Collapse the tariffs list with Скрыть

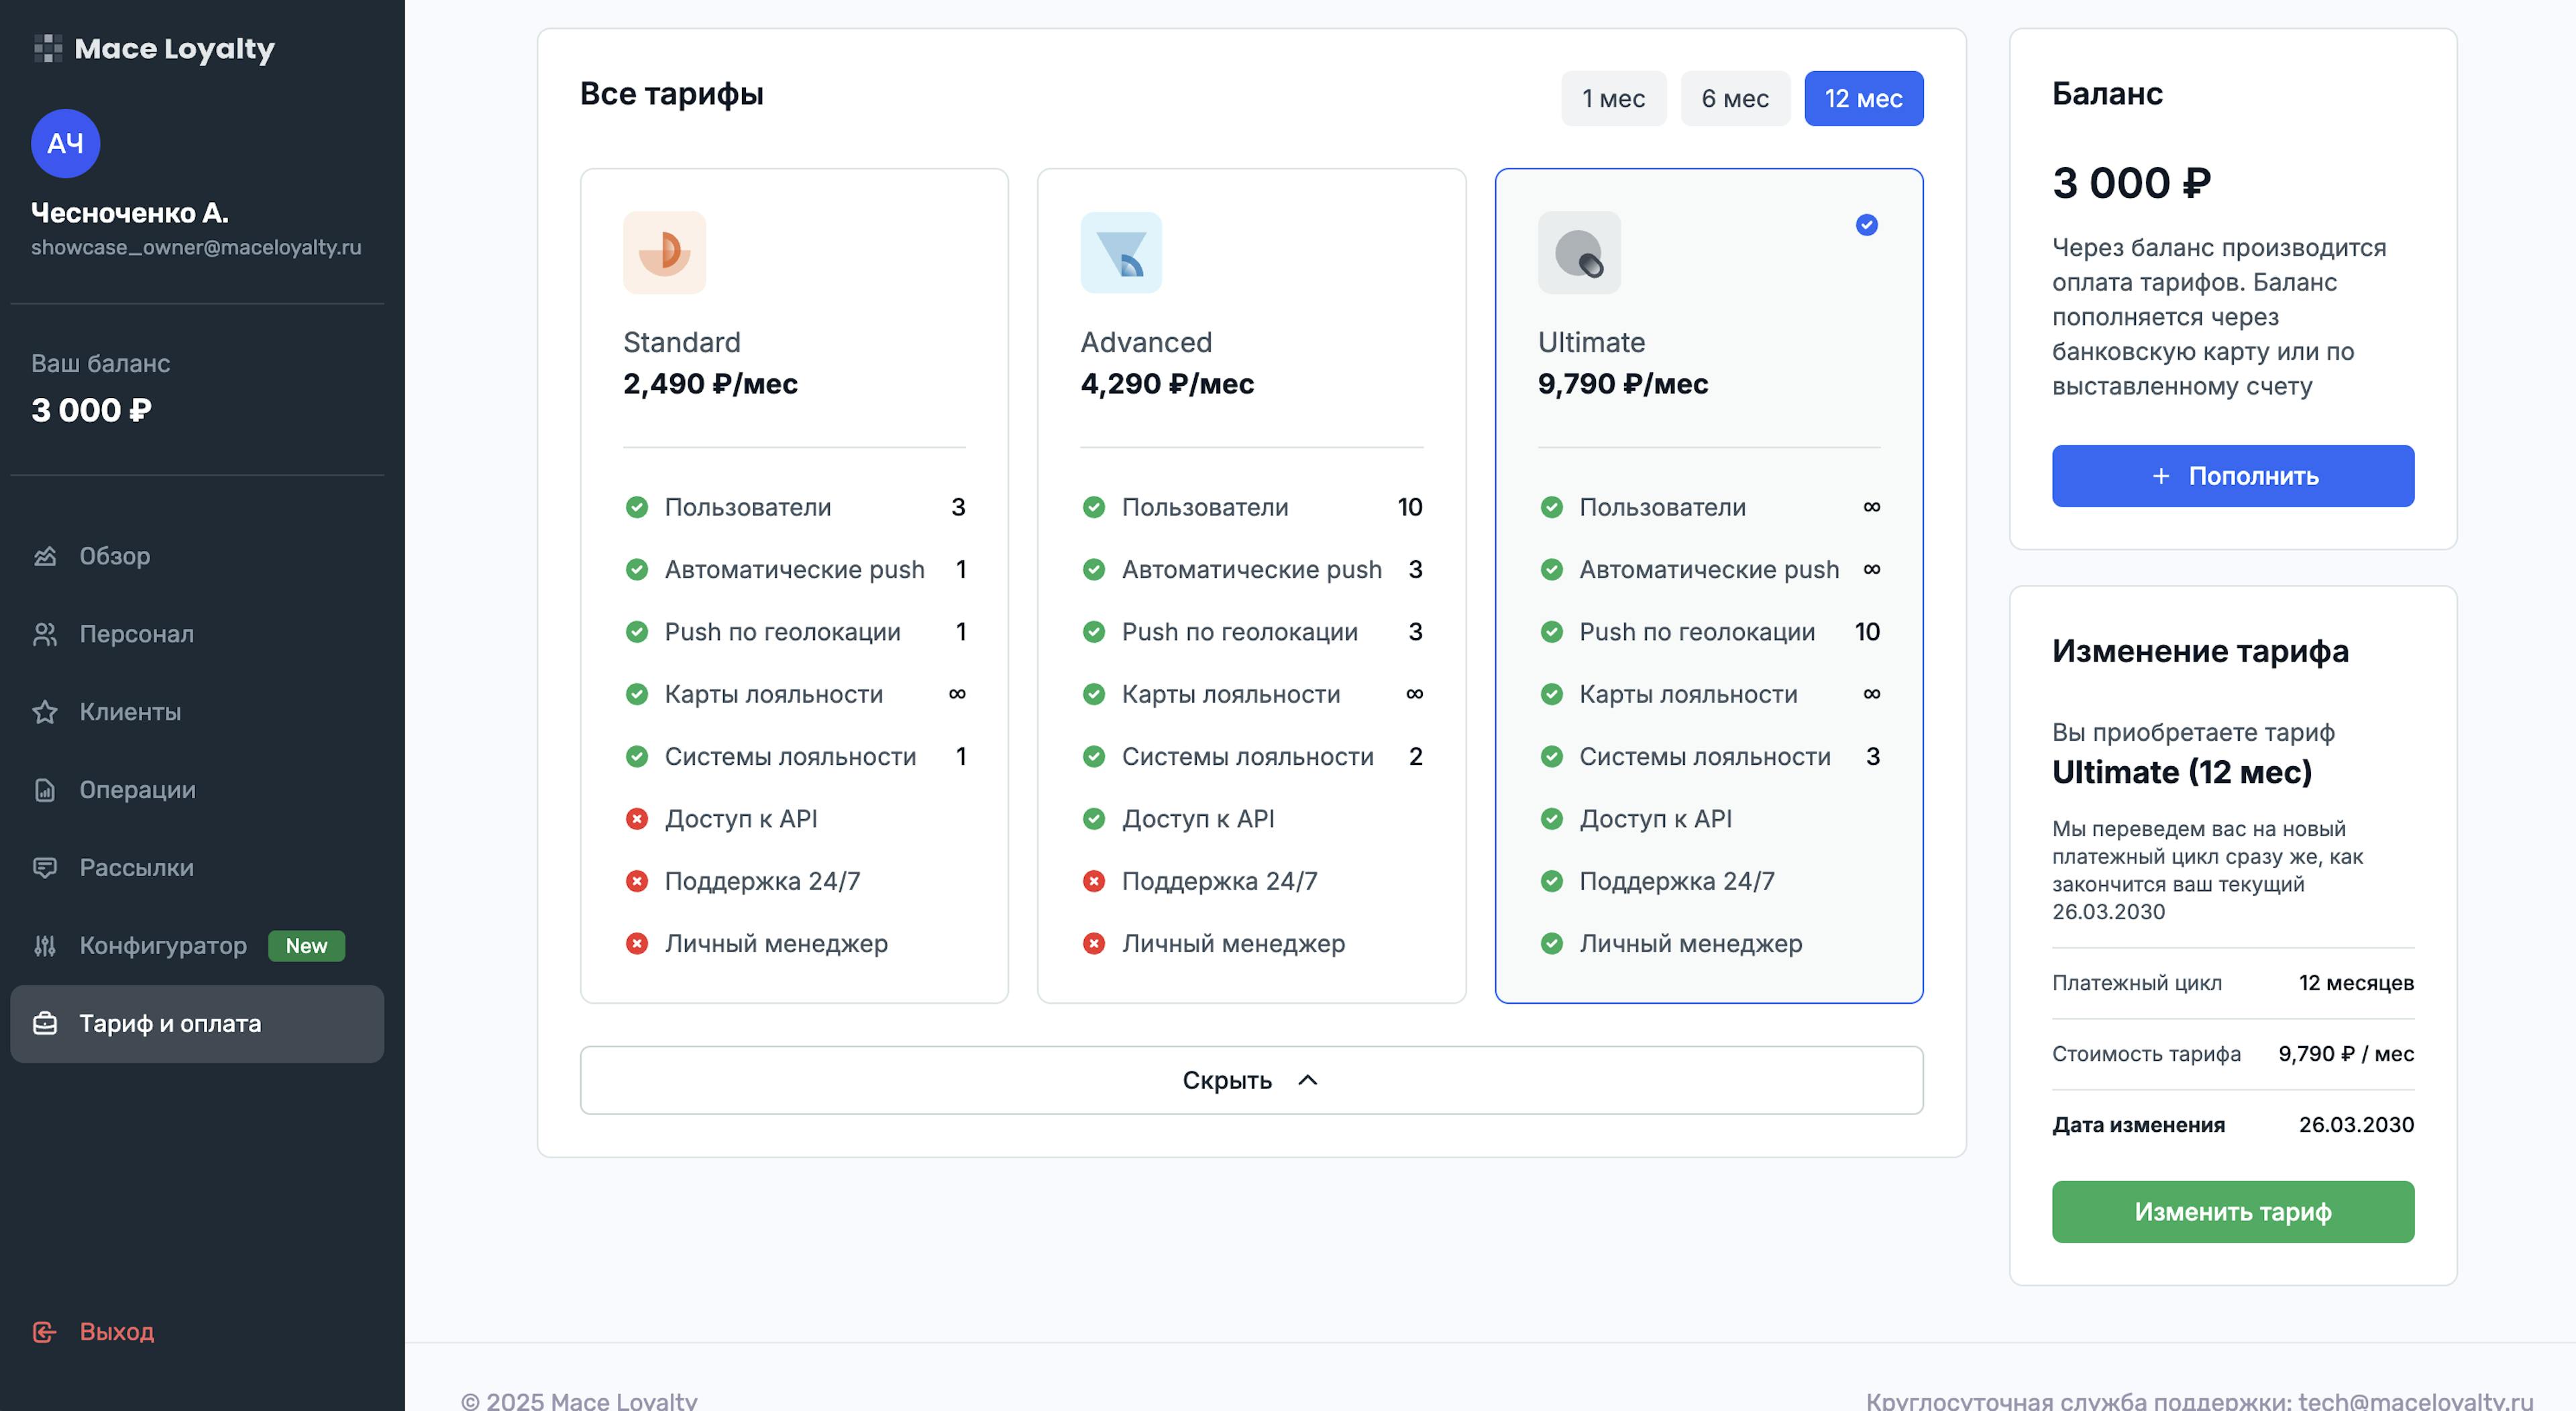1251,1080
